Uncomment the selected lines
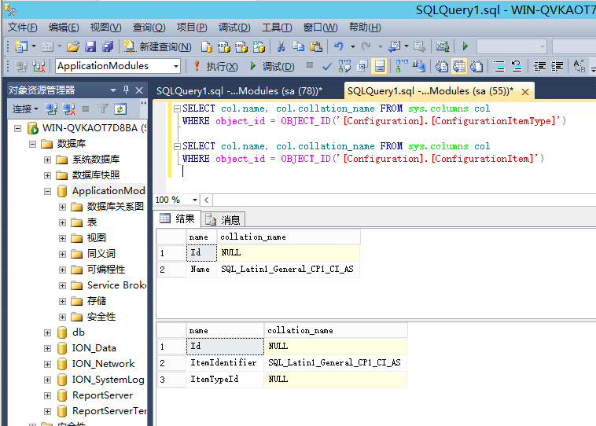Image resolution: width=596 pixels, height=426 pixels. pyautogui.click(x=517, y=67)
